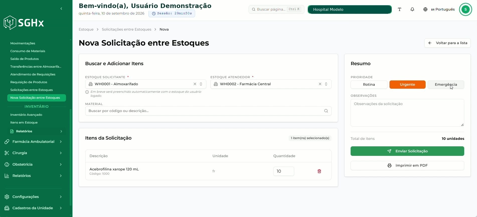Image resolution: width=477 pixels, height=217 pixels.
Task: Open the Estoque Solicitante dropdown arrows
Action: (201, 84)
